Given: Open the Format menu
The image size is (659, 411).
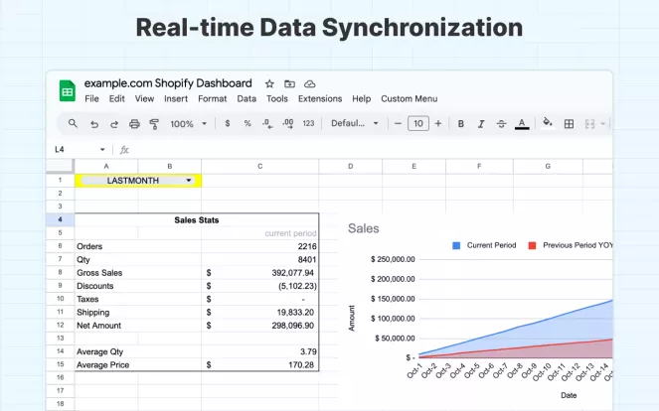Looking at the screenshot, I should [x=213, y=98].
